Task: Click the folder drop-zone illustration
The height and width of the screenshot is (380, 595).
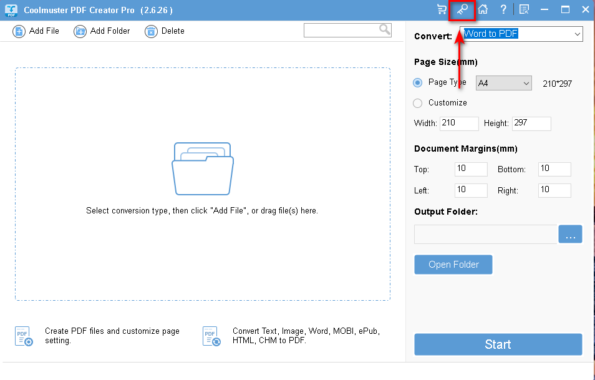Action: 203,169
